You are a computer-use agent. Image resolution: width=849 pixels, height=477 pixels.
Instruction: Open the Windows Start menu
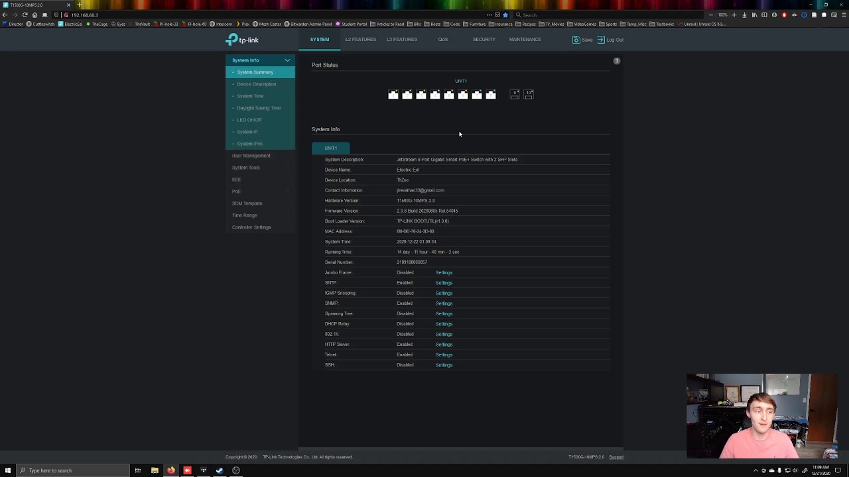pos(8,470)
